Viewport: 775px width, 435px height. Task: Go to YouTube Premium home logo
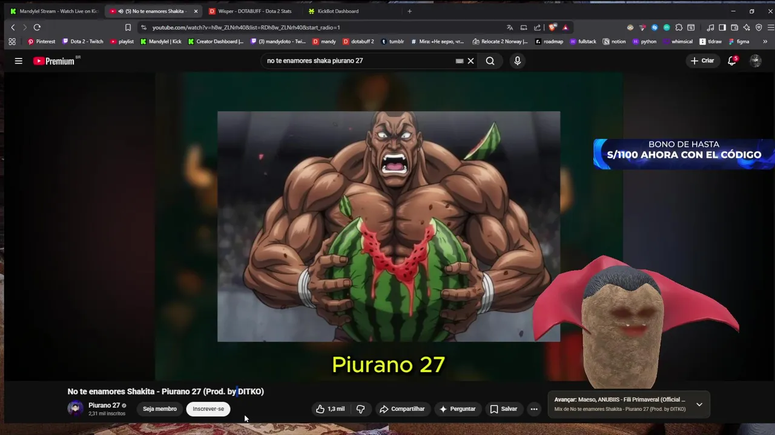(53, 60)
